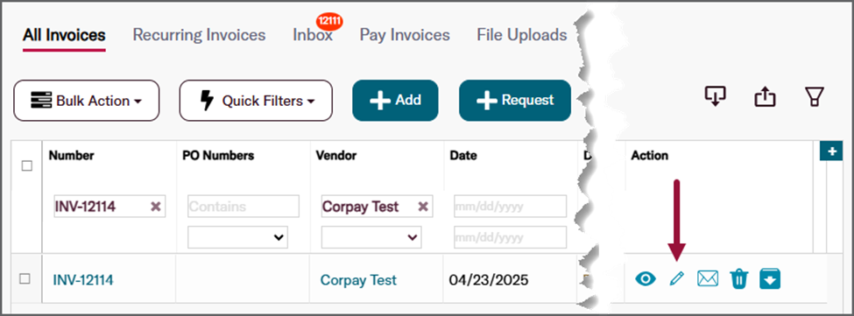
Task: Click the Add button
Action: (395, 100)
